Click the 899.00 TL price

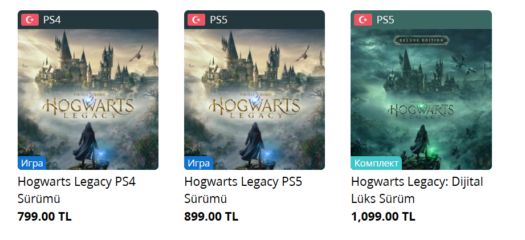pos(211,217)
